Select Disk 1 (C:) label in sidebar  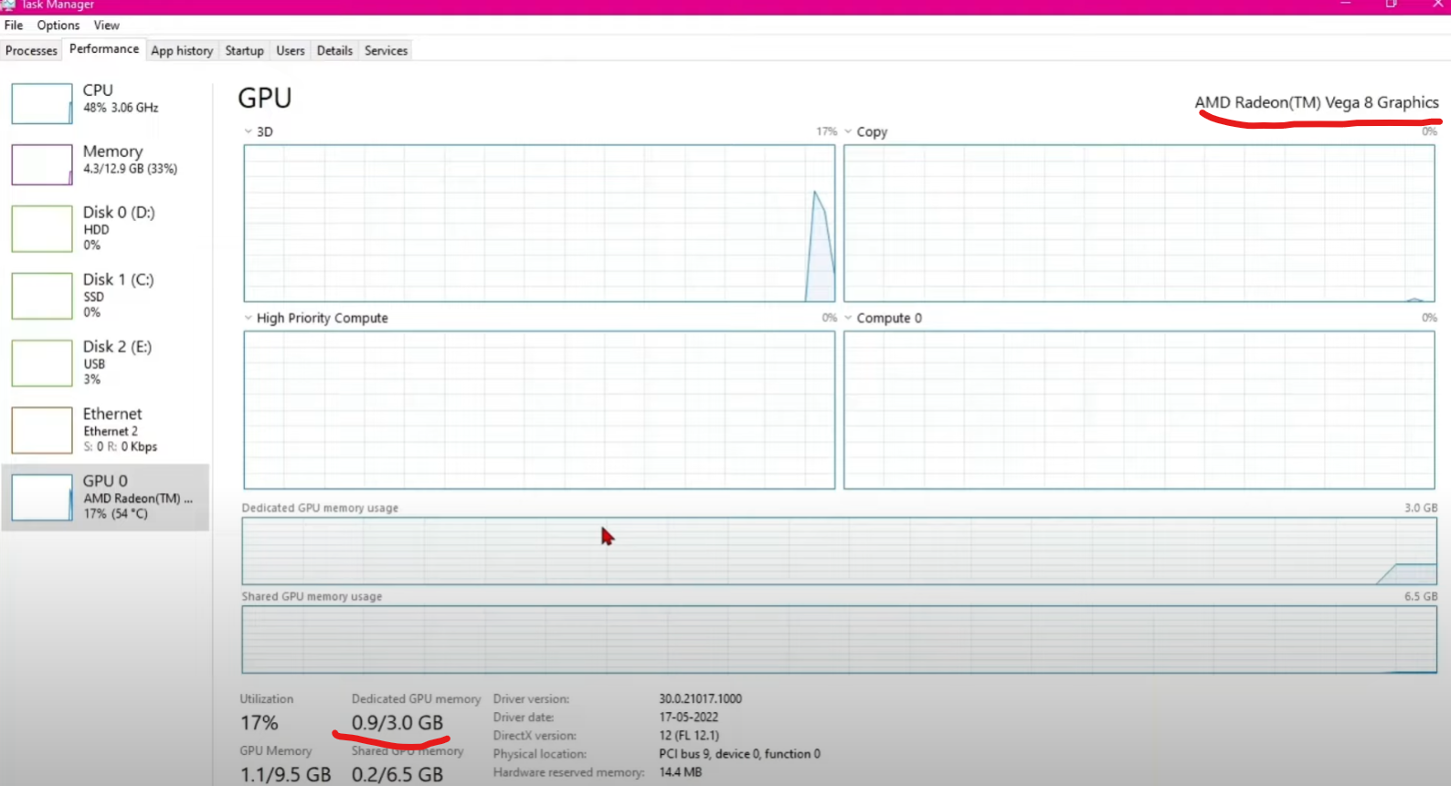tap(118, 279)
